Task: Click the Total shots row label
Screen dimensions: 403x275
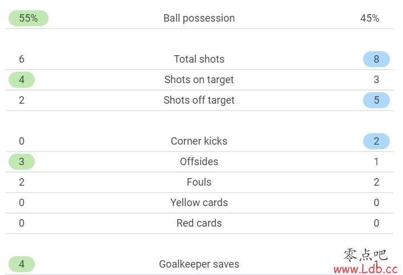Action: [199, 59]
